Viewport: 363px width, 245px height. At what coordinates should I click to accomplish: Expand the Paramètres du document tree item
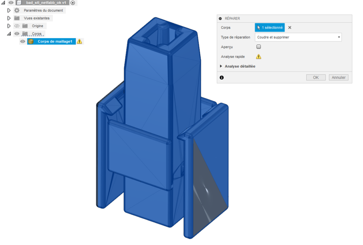coord(9,10)
